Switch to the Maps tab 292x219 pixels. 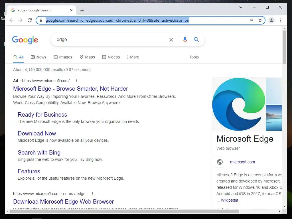click(x=87, y=57)
